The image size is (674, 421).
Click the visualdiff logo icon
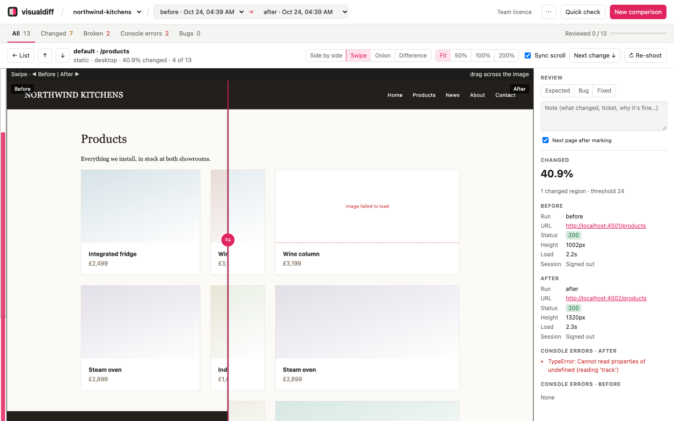pyautogui.click(x=13, y=12)
